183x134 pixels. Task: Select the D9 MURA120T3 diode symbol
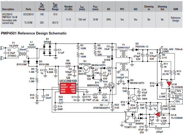(x=128, y=82)
